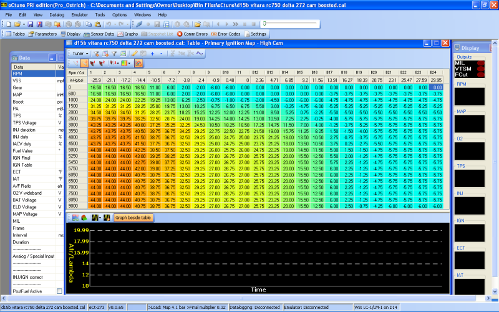Open the Tools menu
The width and height of the screenshot is (499, 312).
pos(100,14)
